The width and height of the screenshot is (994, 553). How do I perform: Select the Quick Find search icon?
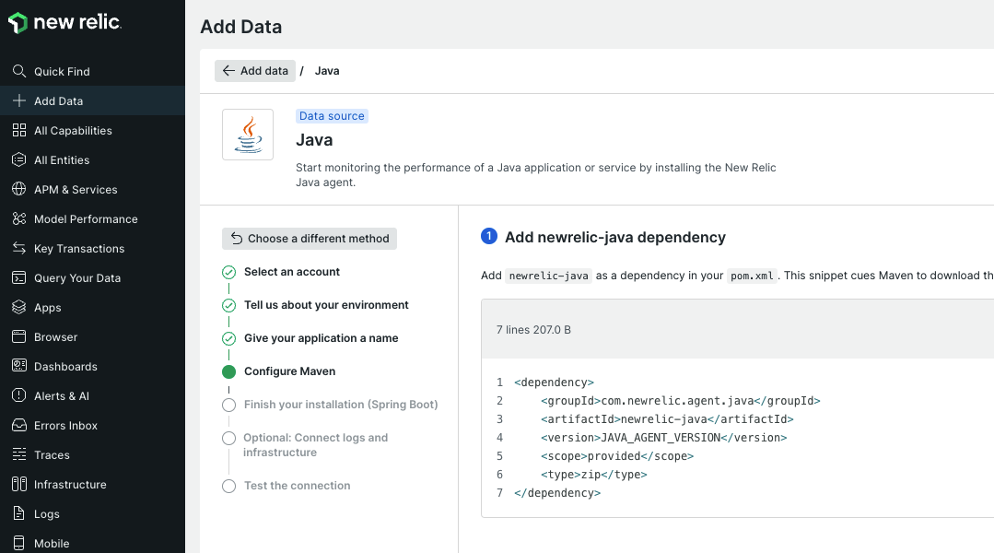pos(19,71)
